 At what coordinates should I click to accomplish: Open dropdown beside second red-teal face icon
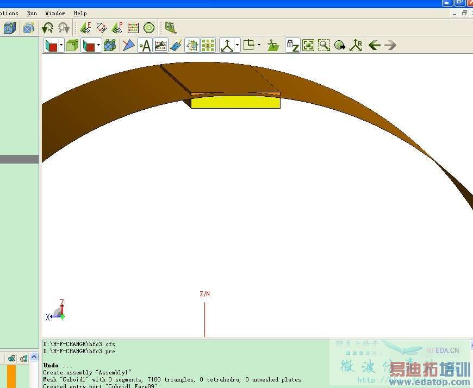click(x=98, y=46)
